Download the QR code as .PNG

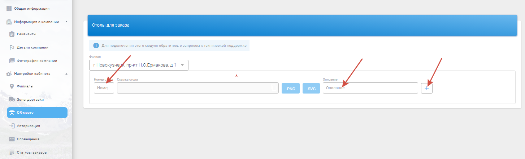[291, 88]
